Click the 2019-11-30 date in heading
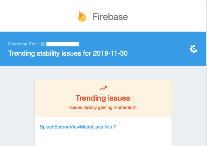207x146 pixels. 110,53
